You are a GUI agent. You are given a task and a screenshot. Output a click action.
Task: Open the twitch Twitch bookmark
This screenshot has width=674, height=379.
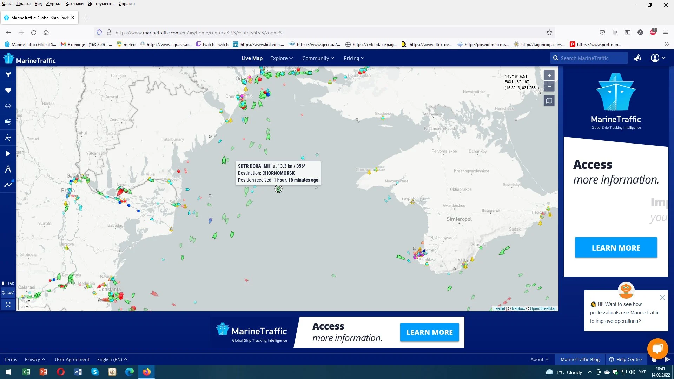(212, 44)
